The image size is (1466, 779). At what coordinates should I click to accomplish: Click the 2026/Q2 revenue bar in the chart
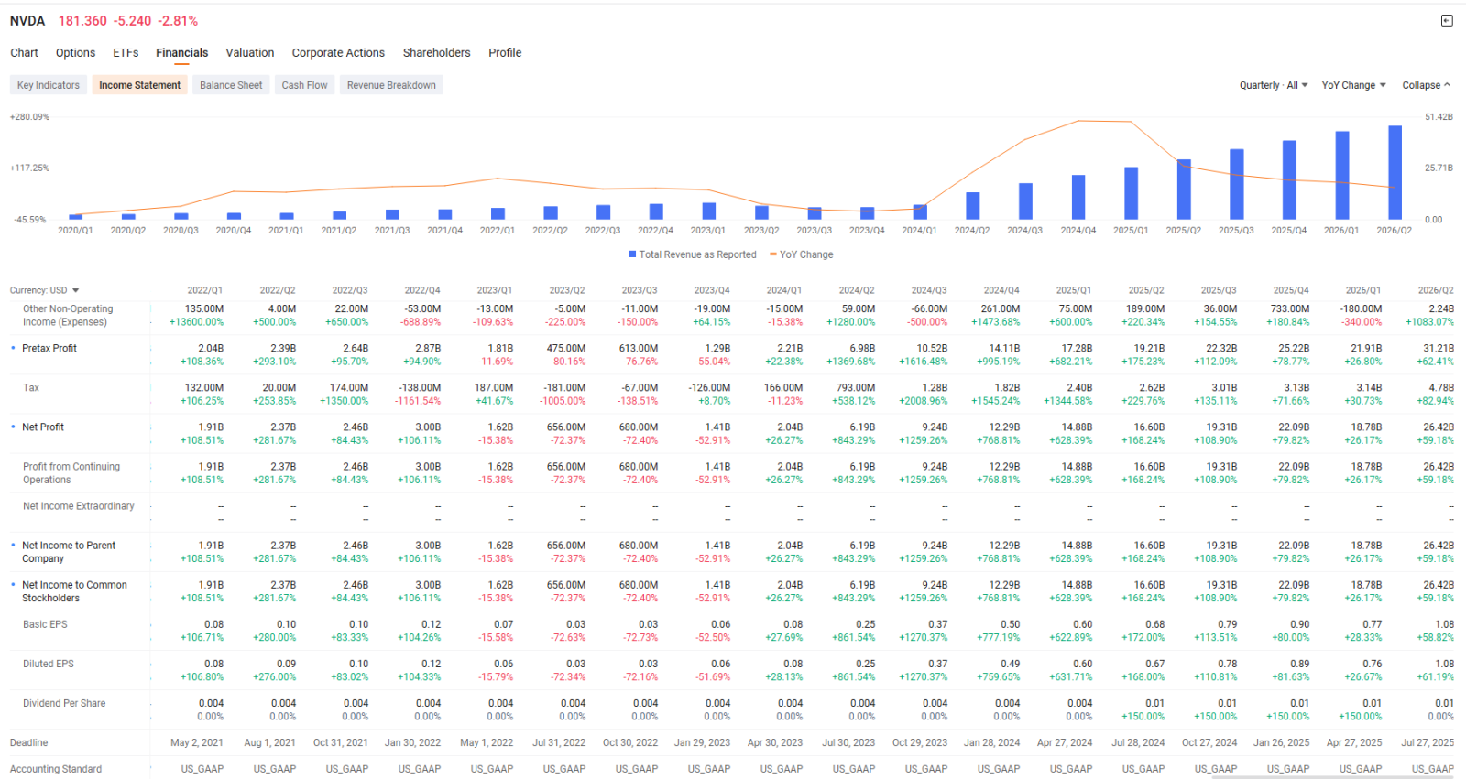click(x=1395, y=172)
